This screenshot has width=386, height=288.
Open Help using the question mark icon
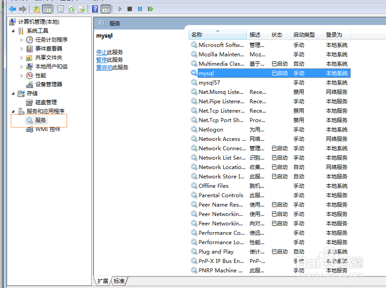(94, 9)
